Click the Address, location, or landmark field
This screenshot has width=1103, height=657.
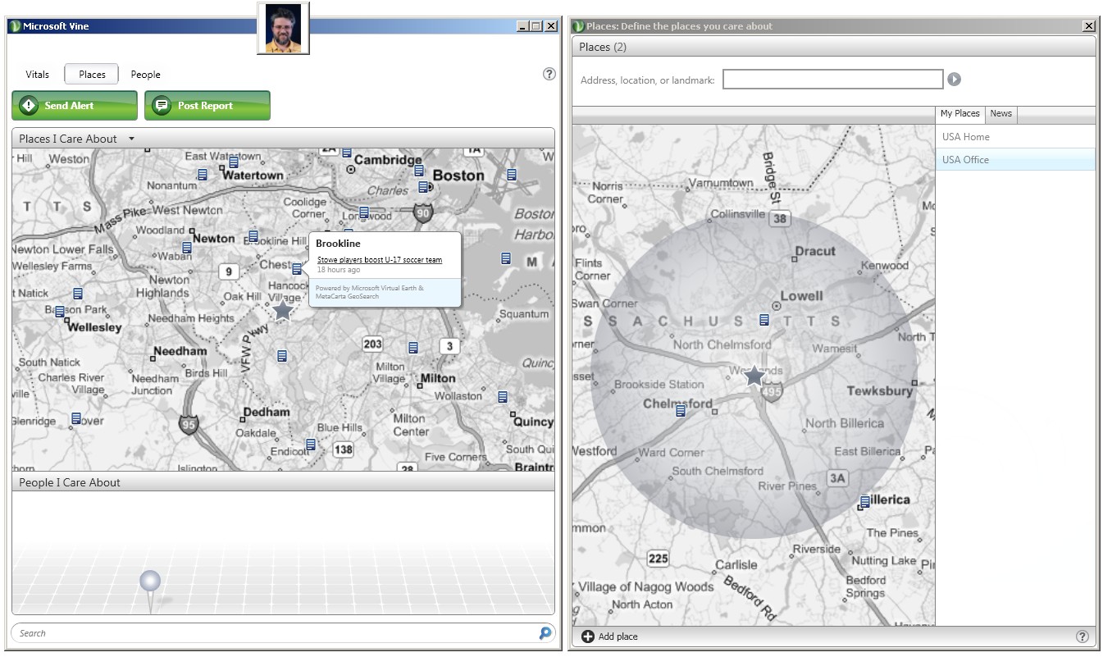coord(833,80)
